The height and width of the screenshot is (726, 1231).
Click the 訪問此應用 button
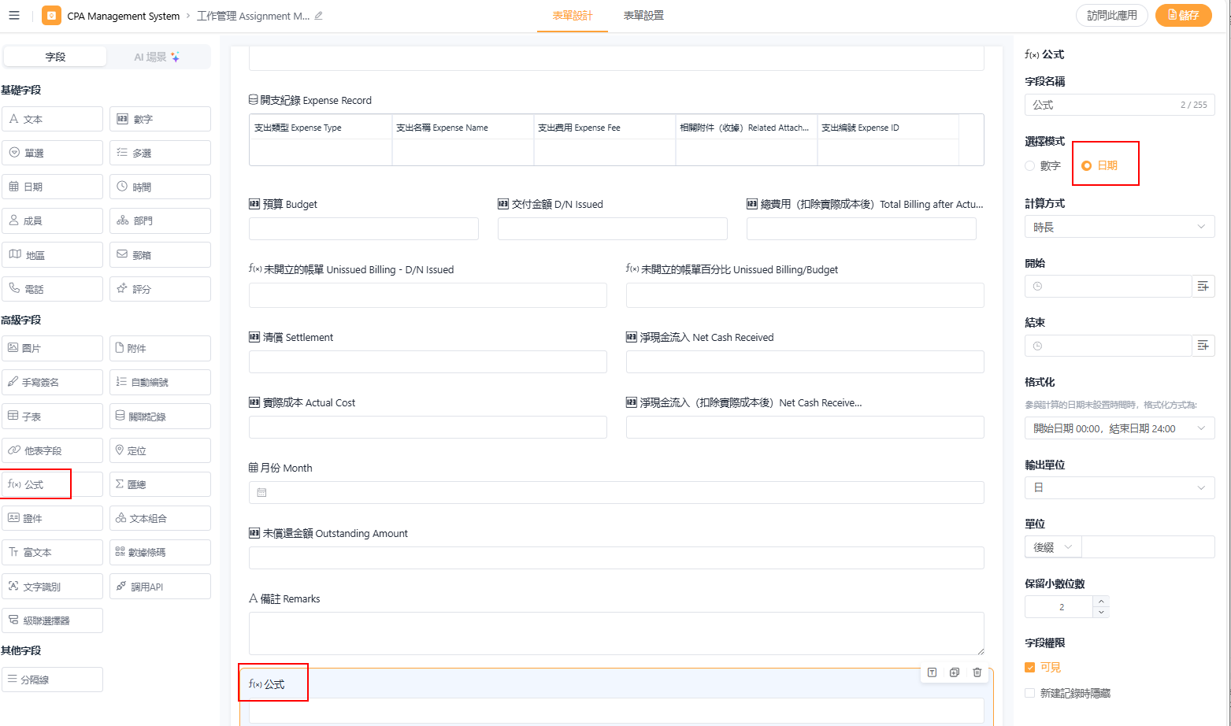click(1111, 15)
